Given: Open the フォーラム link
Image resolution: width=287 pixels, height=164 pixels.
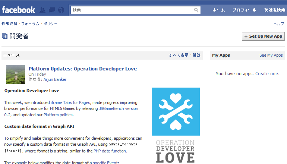Looking at the screenshot, I should tap(30, 23).
